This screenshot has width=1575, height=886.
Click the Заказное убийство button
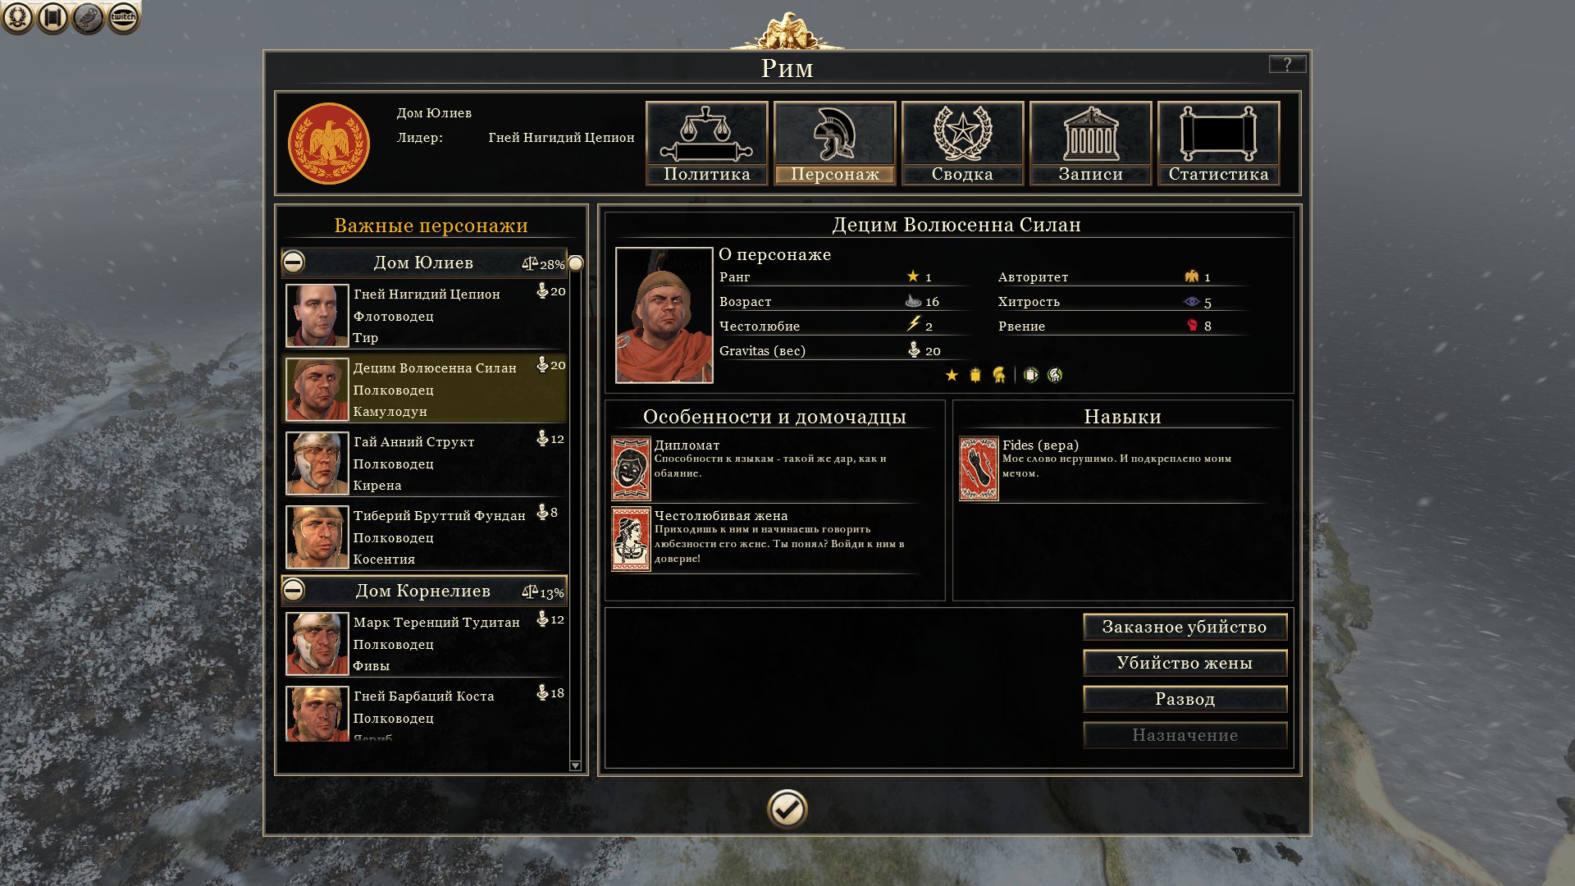tap(1185, 627)
